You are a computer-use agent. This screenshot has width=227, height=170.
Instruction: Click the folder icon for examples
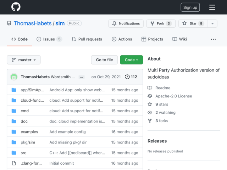14,132
